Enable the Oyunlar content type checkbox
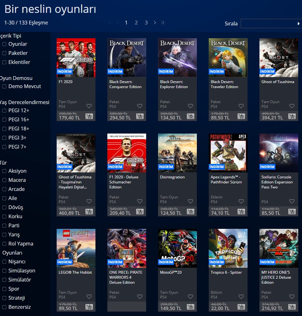 pyautogui.click(x=4, y=44)
